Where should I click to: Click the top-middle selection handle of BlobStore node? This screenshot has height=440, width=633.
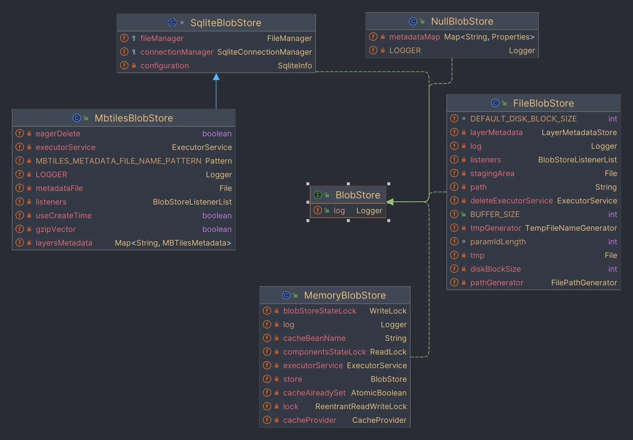(x=348, y=184)
